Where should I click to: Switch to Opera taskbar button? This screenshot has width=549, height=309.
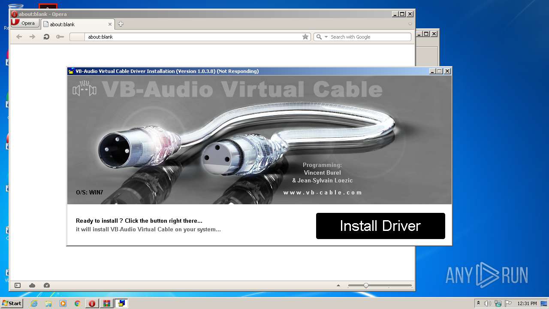point(92,303)
